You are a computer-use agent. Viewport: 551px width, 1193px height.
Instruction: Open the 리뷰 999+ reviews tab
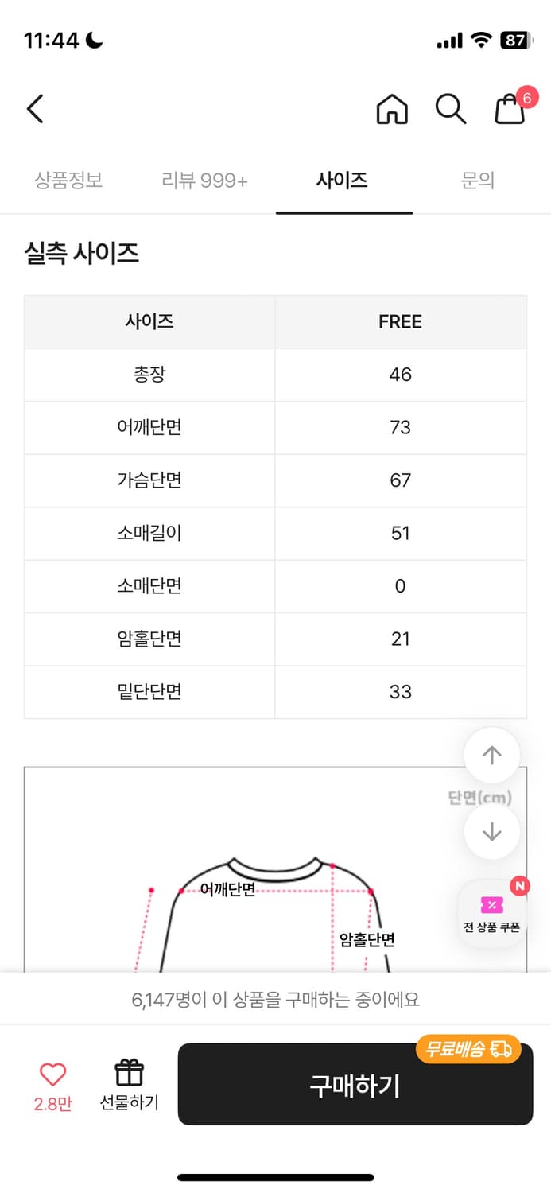[204, 181]
